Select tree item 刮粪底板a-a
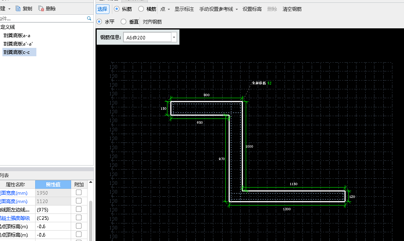 [17, 36]
